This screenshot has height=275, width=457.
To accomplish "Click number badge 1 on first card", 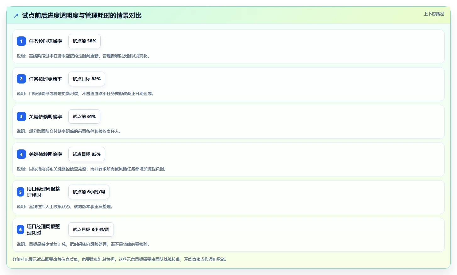I will pyautogui.click(x=21, y=41).
